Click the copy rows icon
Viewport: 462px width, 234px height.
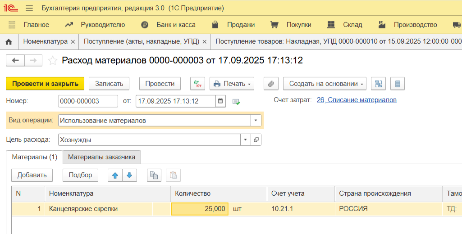tap(154, 175)
